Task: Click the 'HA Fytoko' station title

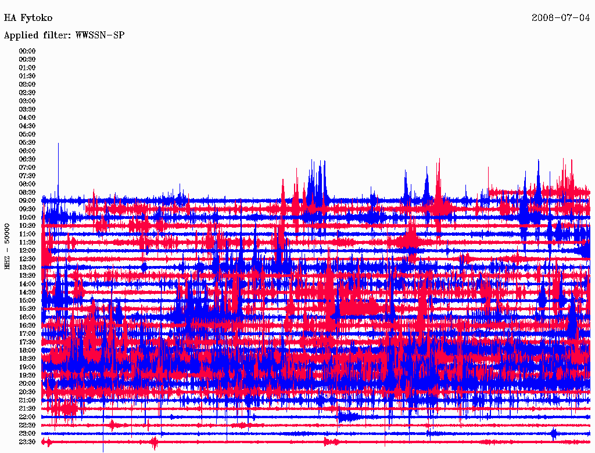Action: [x=28, y=18]
